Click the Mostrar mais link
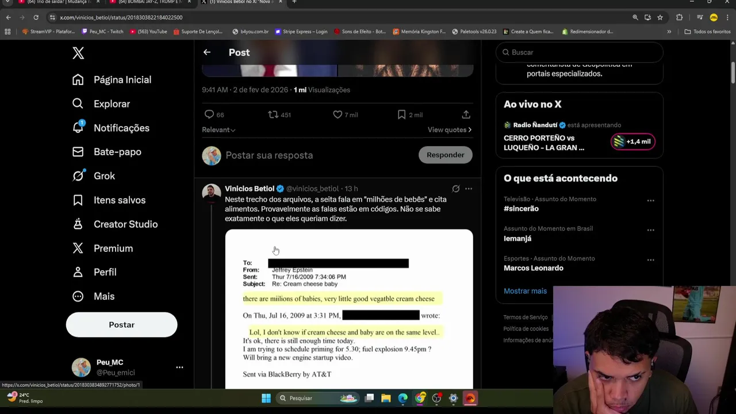Image resolution: width=736 pixels, height=414 pixels. [x=525, y=291]
